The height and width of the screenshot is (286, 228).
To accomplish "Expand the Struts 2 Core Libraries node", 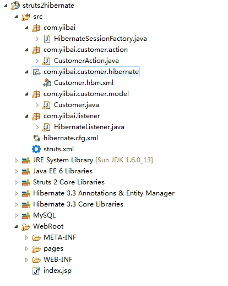I will click(x=16, y=182).
